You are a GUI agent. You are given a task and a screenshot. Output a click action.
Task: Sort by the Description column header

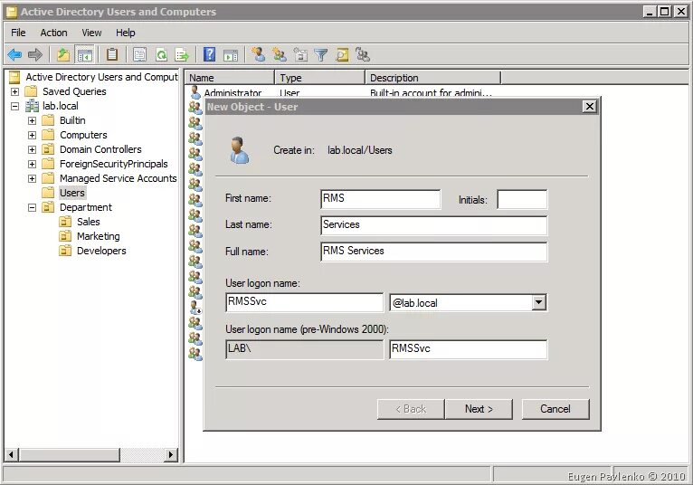pyautogui.click(x=433, y=78)
